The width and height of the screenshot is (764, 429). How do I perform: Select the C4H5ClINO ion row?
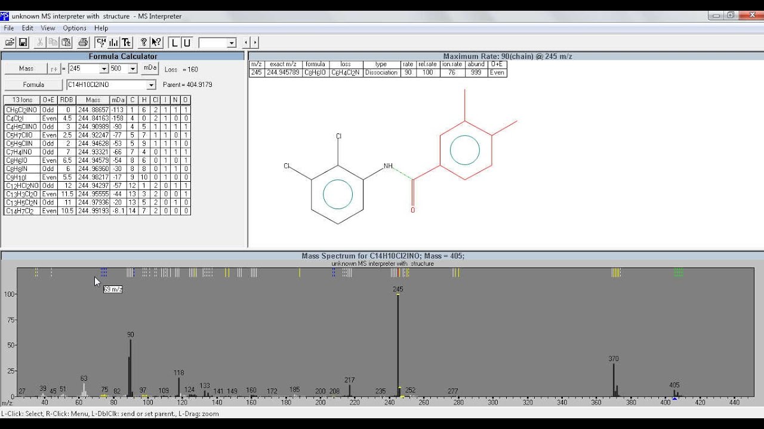[x=97, y=127]
